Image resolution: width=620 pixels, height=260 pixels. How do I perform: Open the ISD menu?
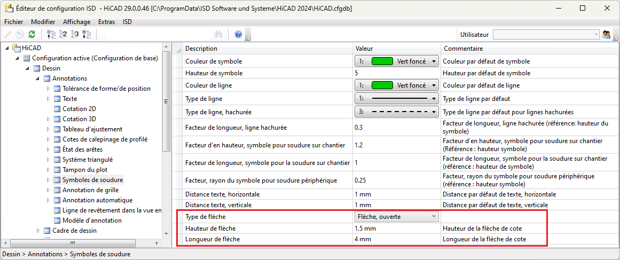pyautogui.click(x=127, y=22)
